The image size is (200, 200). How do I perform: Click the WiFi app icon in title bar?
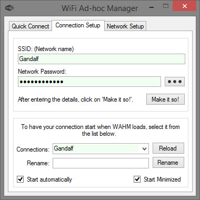coord(9,8)
